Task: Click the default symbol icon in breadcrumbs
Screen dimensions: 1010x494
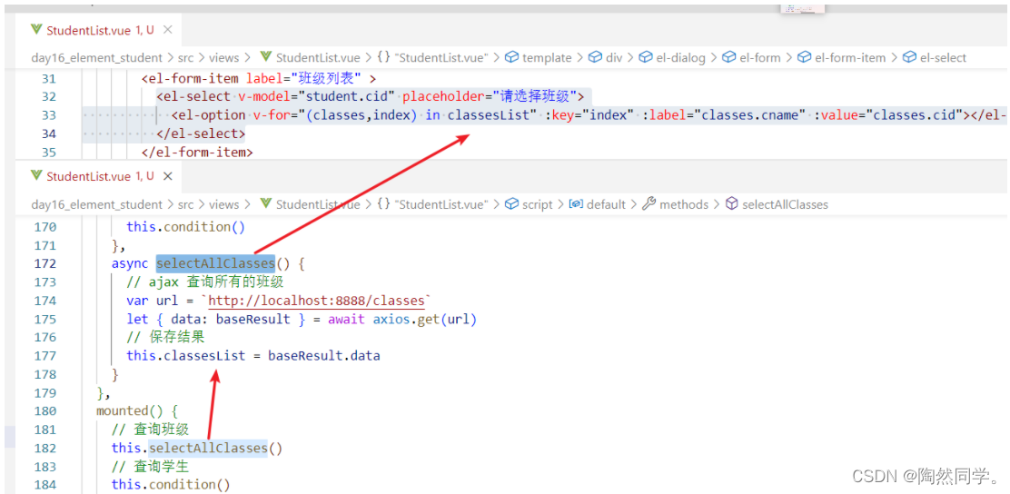Action: (x=577, y=204)
